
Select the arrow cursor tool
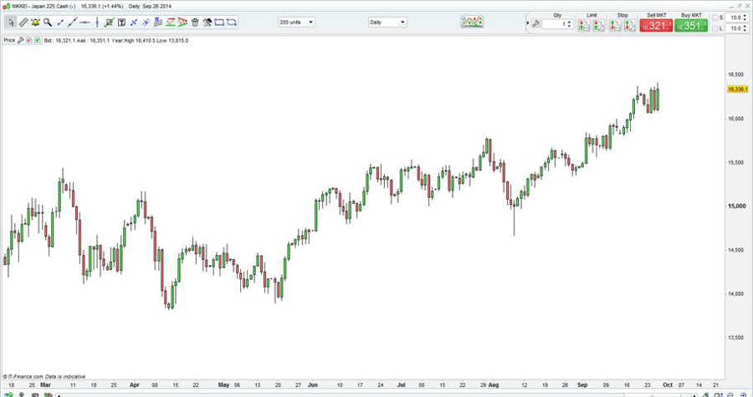coord(11,23)
